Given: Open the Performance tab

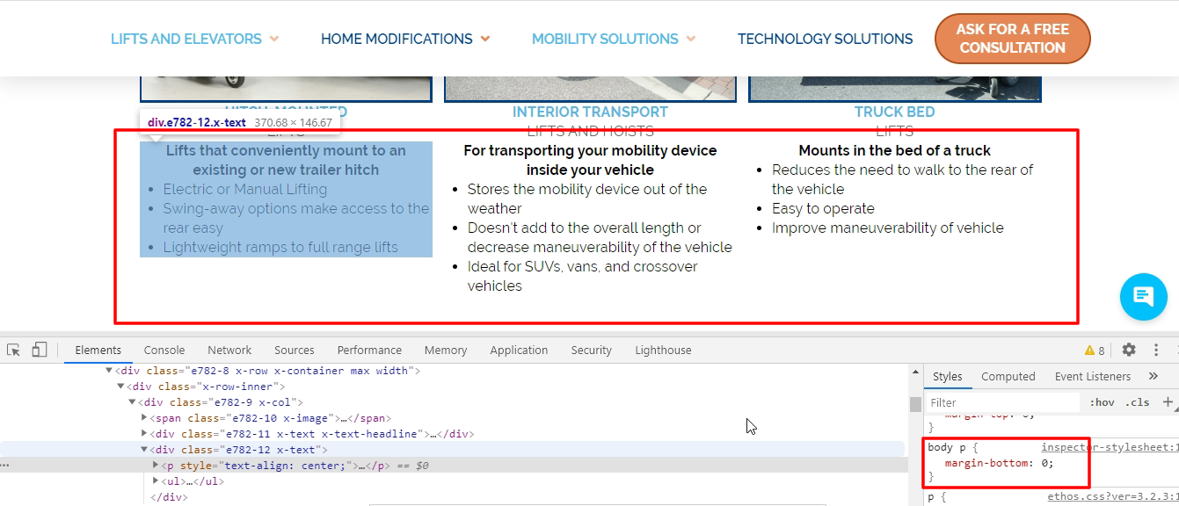Looking at the screenshot, I should 369,350.
